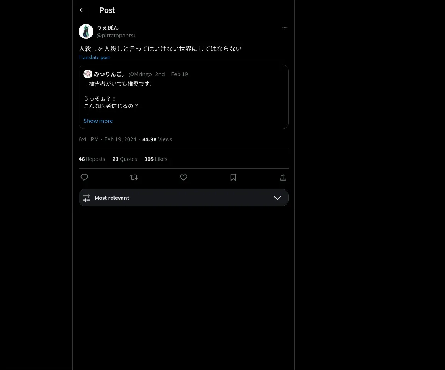Like the post with the heart icon

tap(184, 177)
